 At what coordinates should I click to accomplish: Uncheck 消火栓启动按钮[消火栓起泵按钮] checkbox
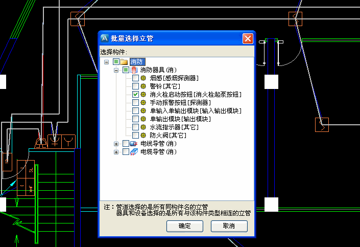135,94
